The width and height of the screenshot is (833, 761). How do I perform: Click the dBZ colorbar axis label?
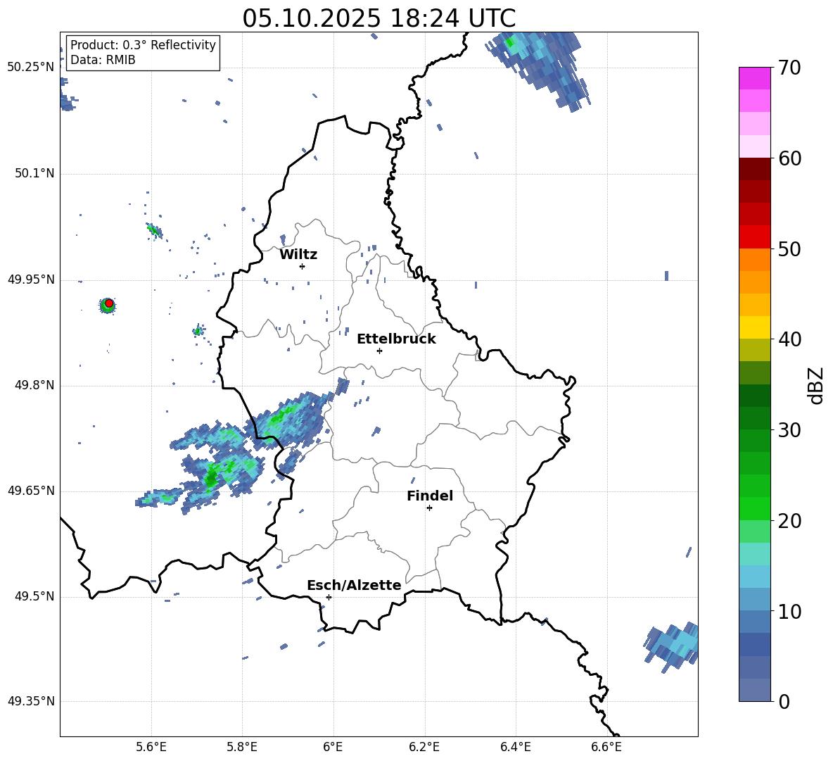point(816,385)
